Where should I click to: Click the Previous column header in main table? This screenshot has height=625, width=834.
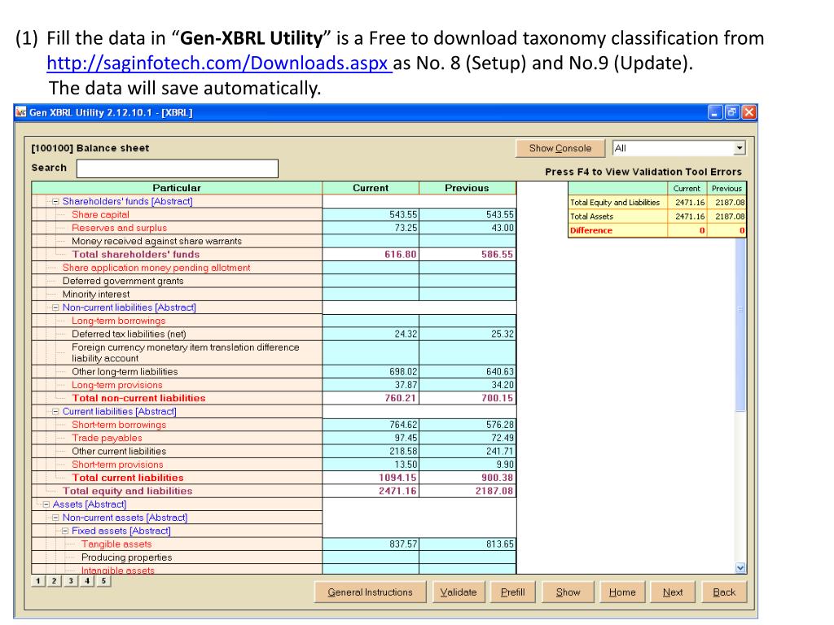tap(467, 188)
